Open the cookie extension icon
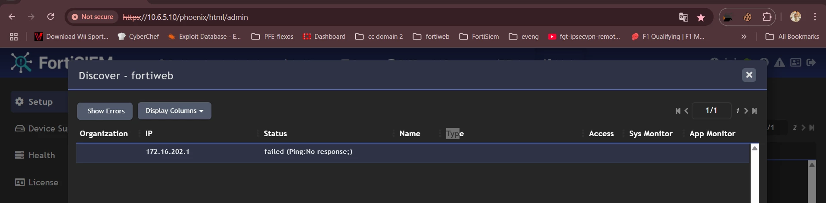 748,17
